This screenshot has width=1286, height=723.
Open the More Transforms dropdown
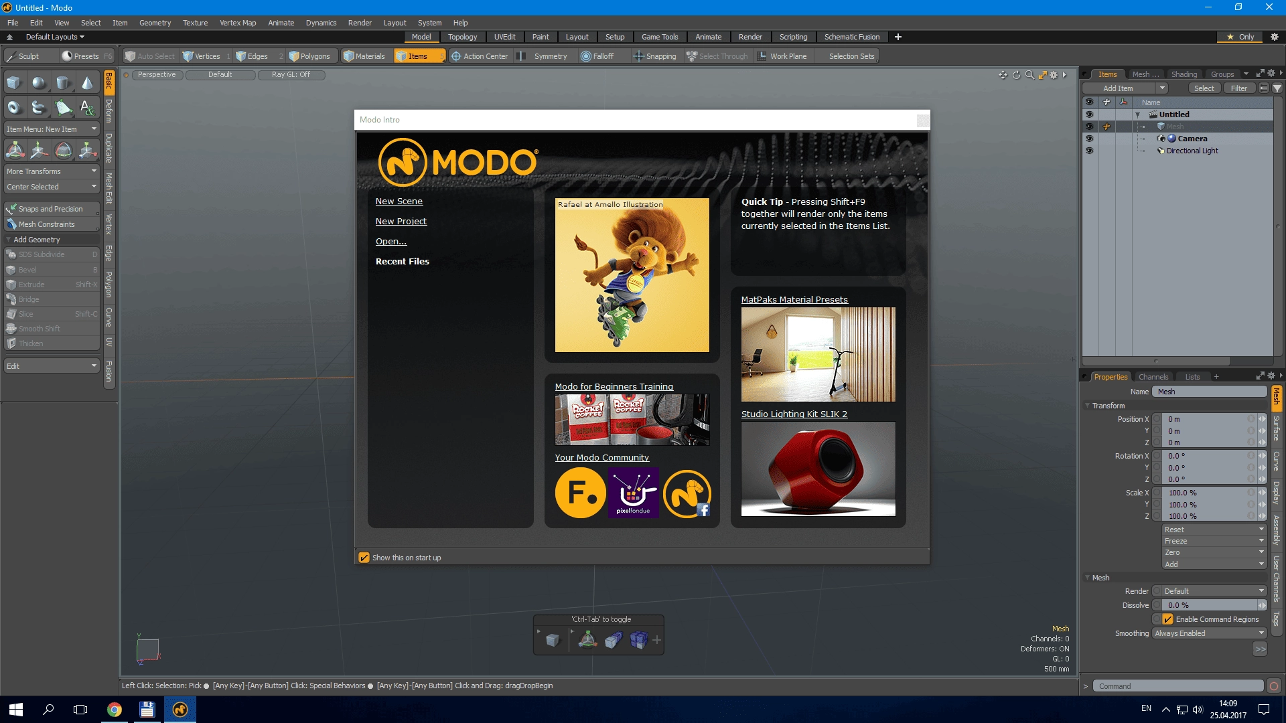click(52, 171)
